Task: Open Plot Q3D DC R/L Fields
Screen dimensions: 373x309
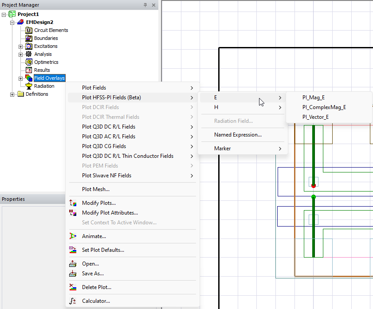Action: (132, 127)
